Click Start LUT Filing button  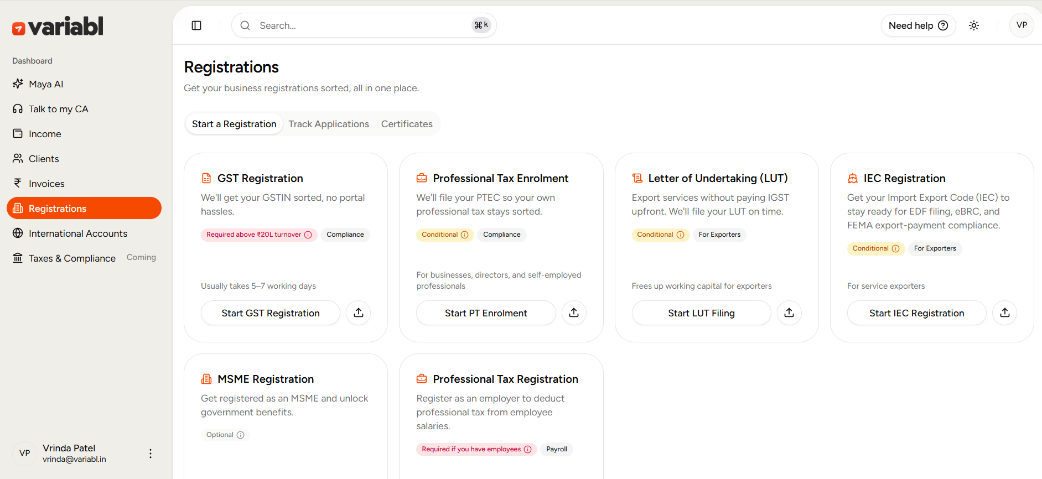pos(701,313)
